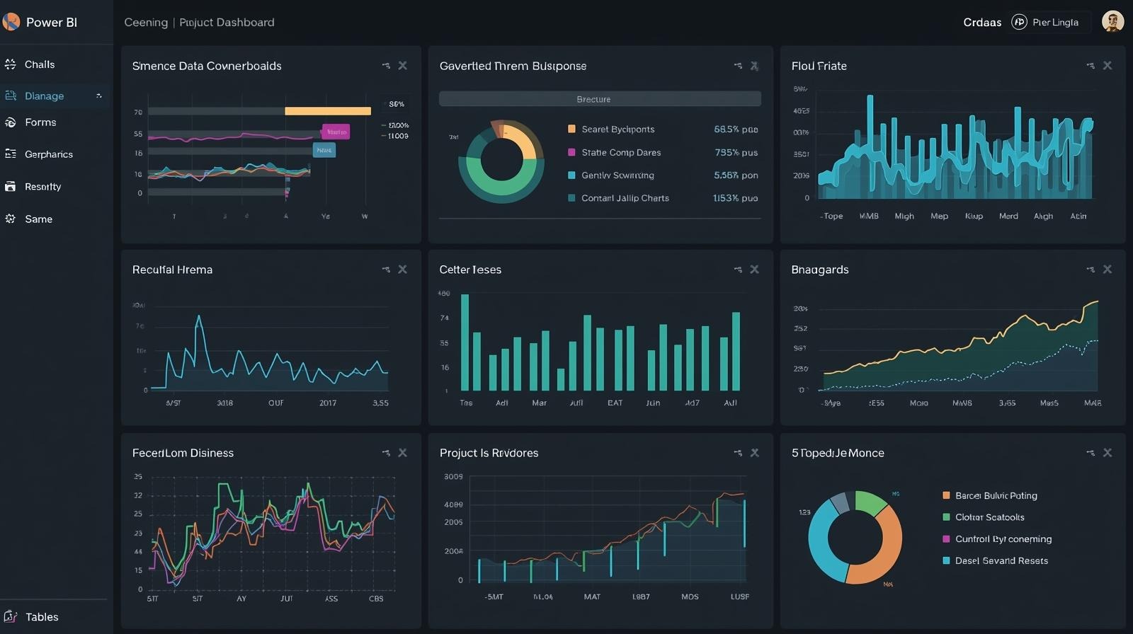Expand the Dianage menu chevron
Image resolution: width=1133 pixels, height=634 pixels.
98,96
